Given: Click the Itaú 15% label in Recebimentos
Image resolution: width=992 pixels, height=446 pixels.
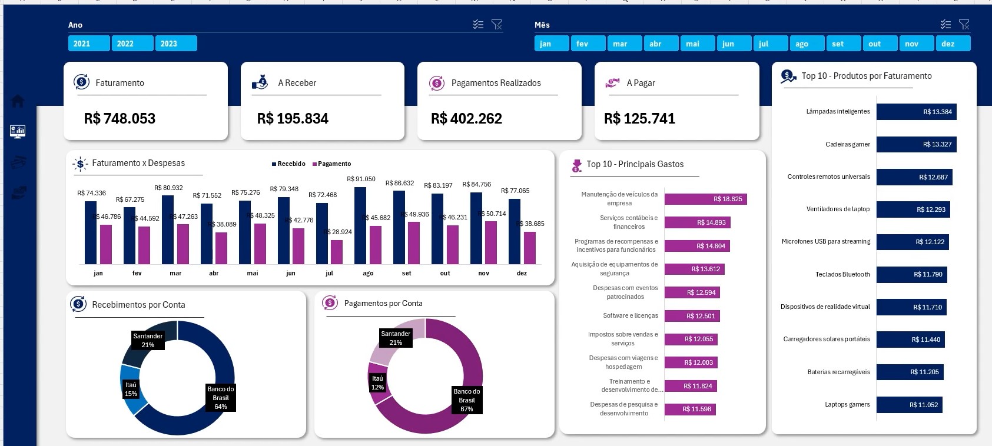Looking at the screenshot, I should pyautogui.click(x=131, y=390).
